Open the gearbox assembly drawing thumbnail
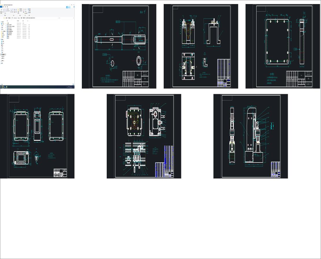This screenshot has height=259, width=321. [144, 136]
